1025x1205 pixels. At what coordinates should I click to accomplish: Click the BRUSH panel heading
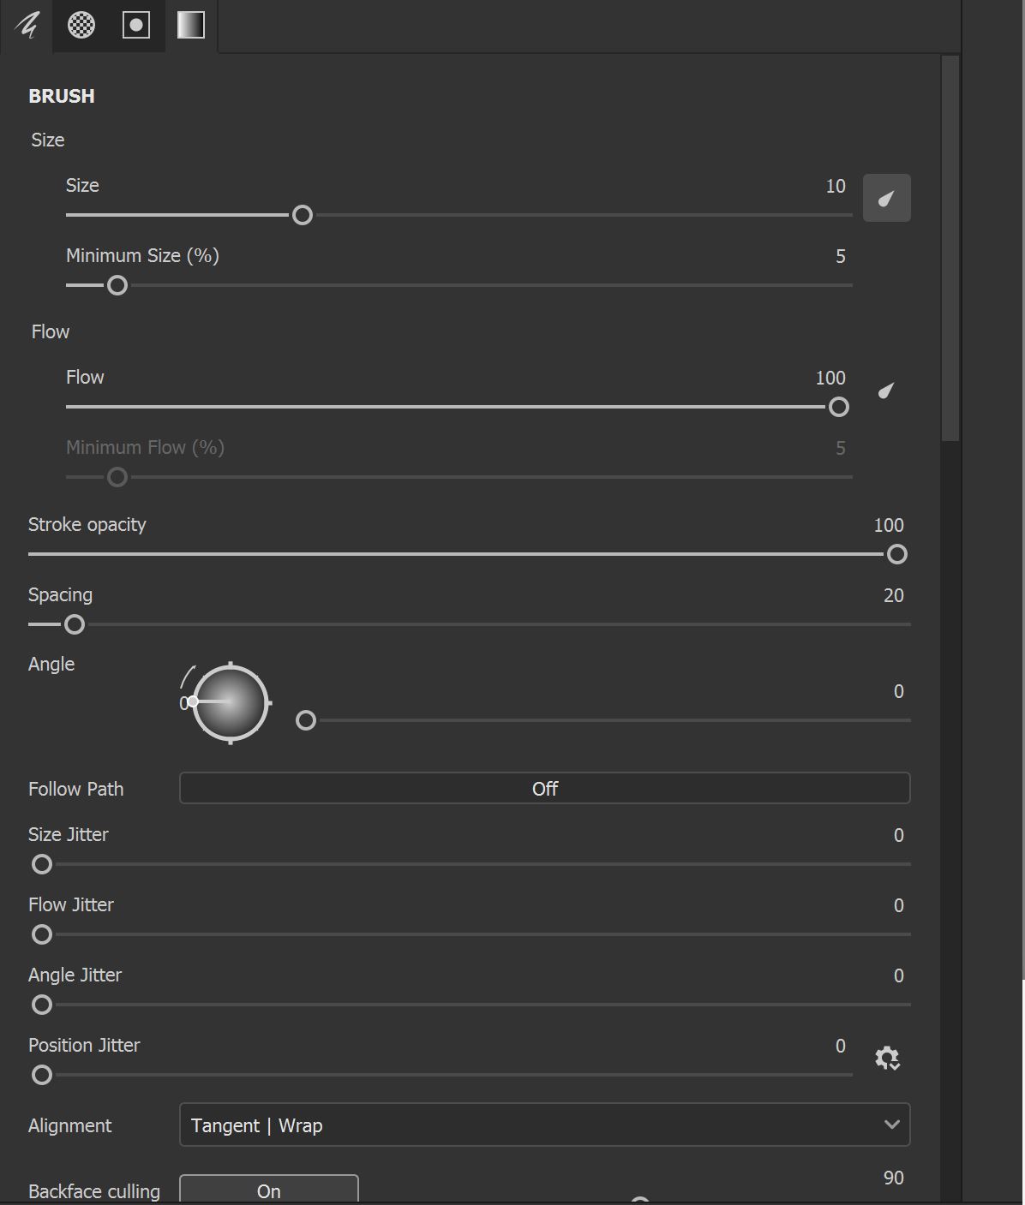[61, 96]
